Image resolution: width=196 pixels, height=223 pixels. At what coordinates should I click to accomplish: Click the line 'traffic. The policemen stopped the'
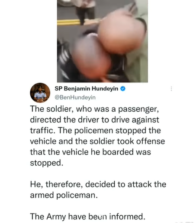coord(95,131)
